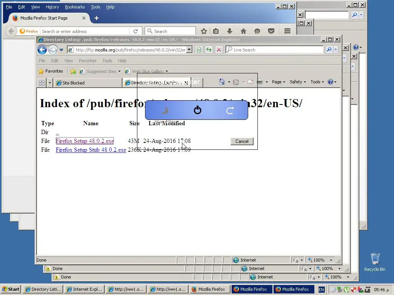Open the Windows Start button
Viewport: 394px width, 295px height.
pyautogui.click(x=11, y=289)
